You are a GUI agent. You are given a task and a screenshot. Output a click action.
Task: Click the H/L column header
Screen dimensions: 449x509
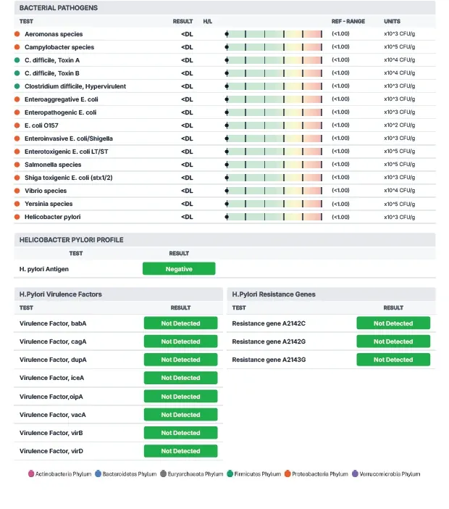(207, 22)
